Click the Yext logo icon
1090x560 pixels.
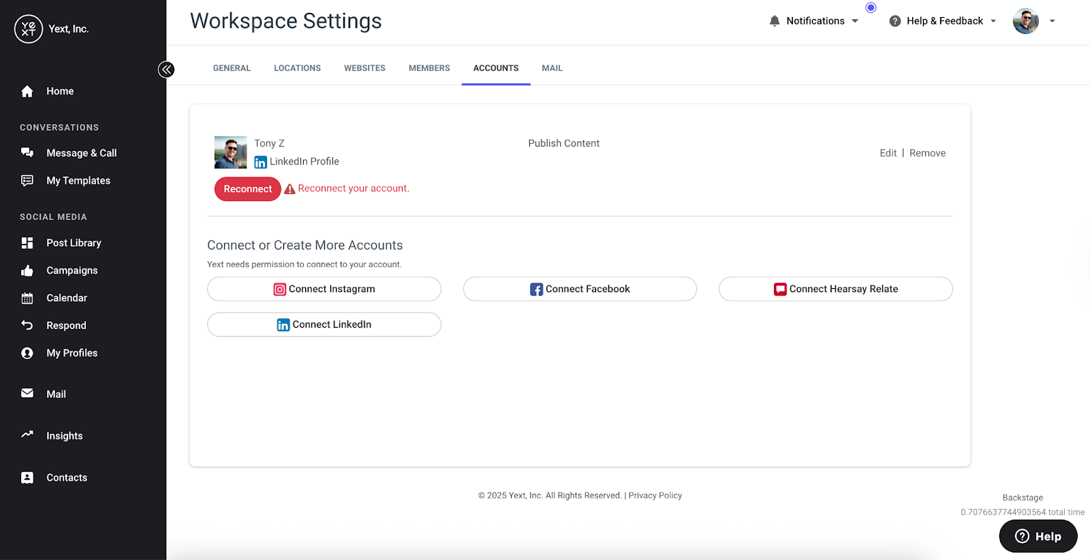tap(29, 29)
